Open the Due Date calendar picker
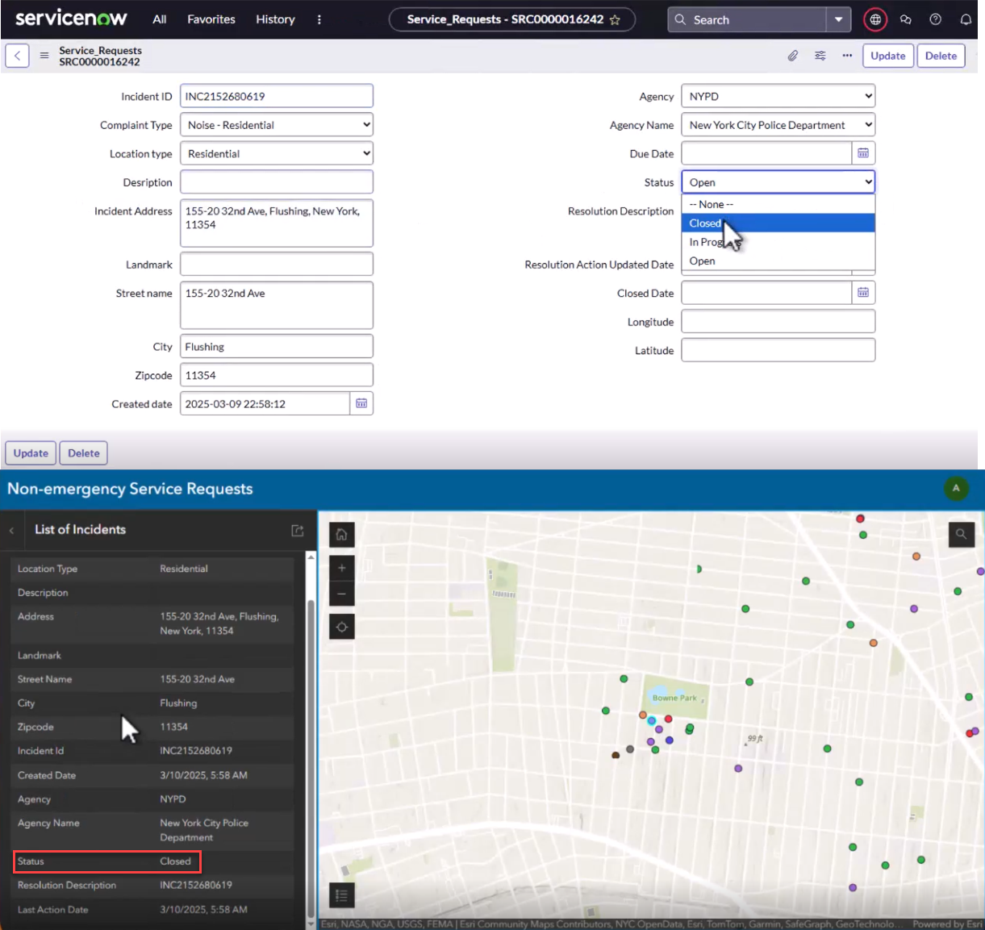 863,153
